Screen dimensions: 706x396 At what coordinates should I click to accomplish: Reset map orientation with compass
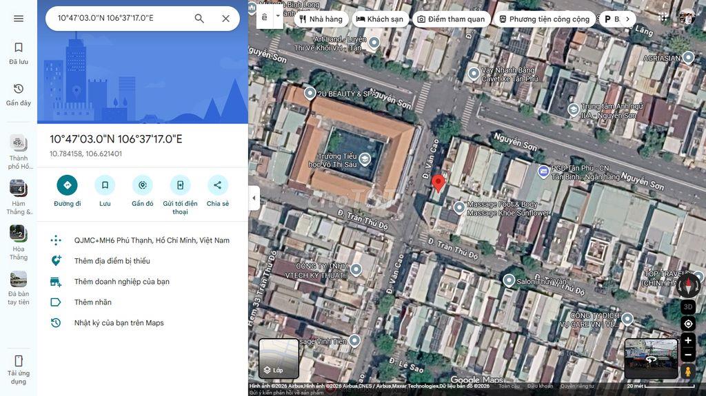click(x=688, y=285)
